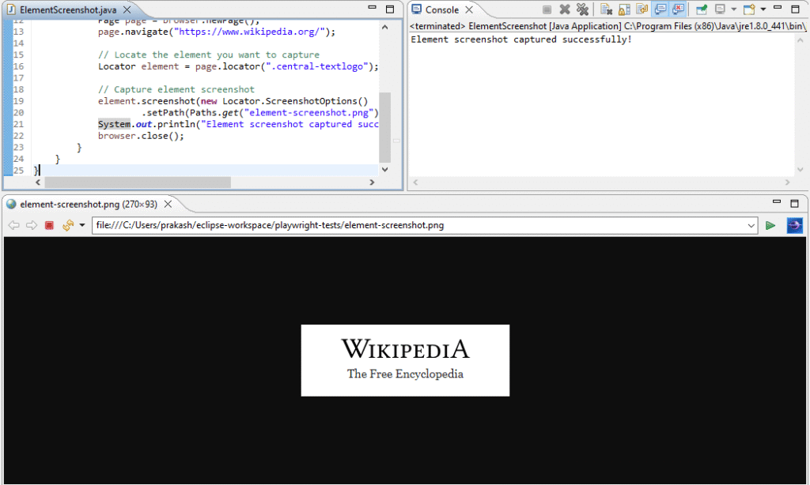The width and height of the screenshot is (810, 485).
Task: Refresh the element-screenshot.png page
Action: [x=66, y=225]
